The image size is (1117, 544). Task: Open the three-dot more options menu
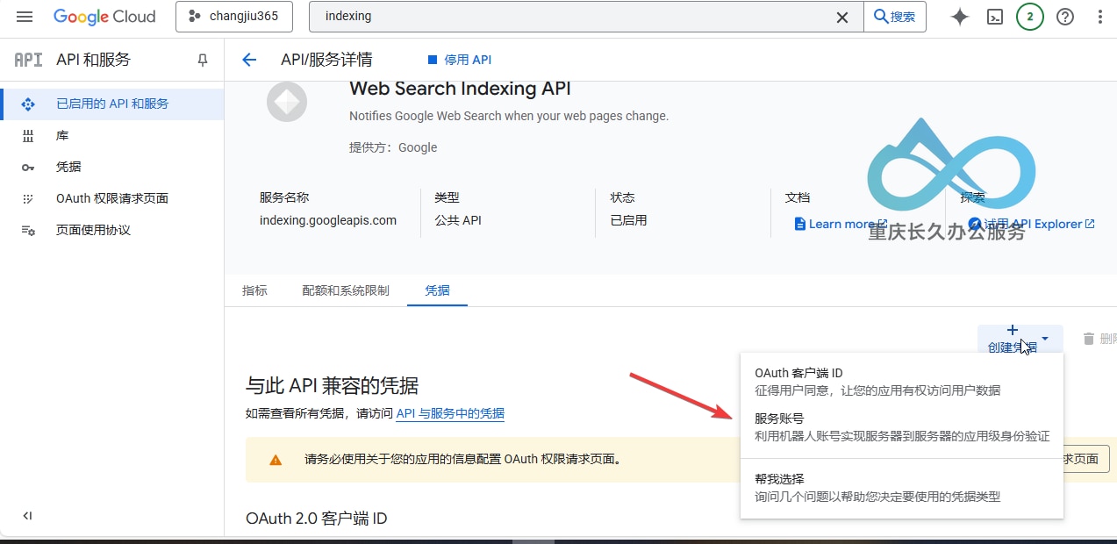1100,17
